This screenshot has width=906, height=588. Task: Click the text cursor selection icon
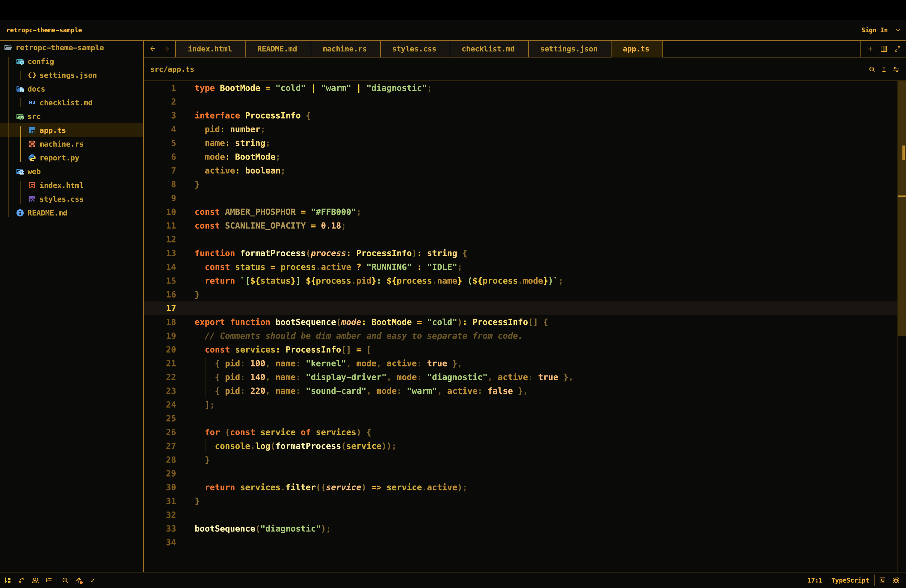click(x=884, y=69)
